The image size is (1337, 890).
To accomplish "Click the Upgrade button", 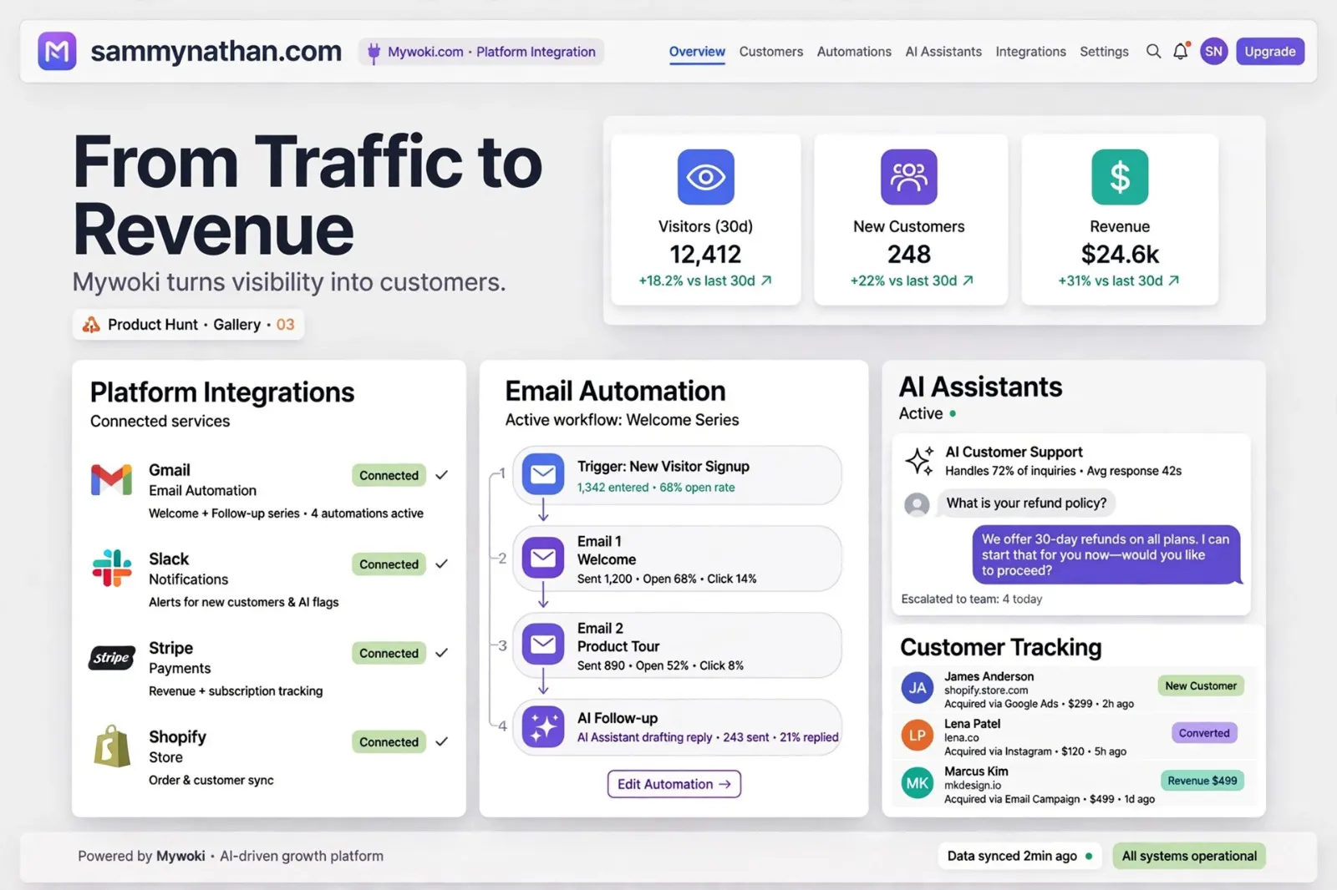I will click(x=1270, y=52).
